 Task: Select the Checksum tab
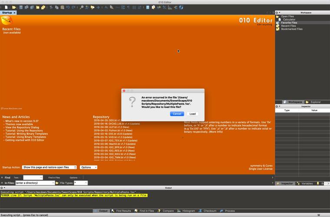coord(208,210)
